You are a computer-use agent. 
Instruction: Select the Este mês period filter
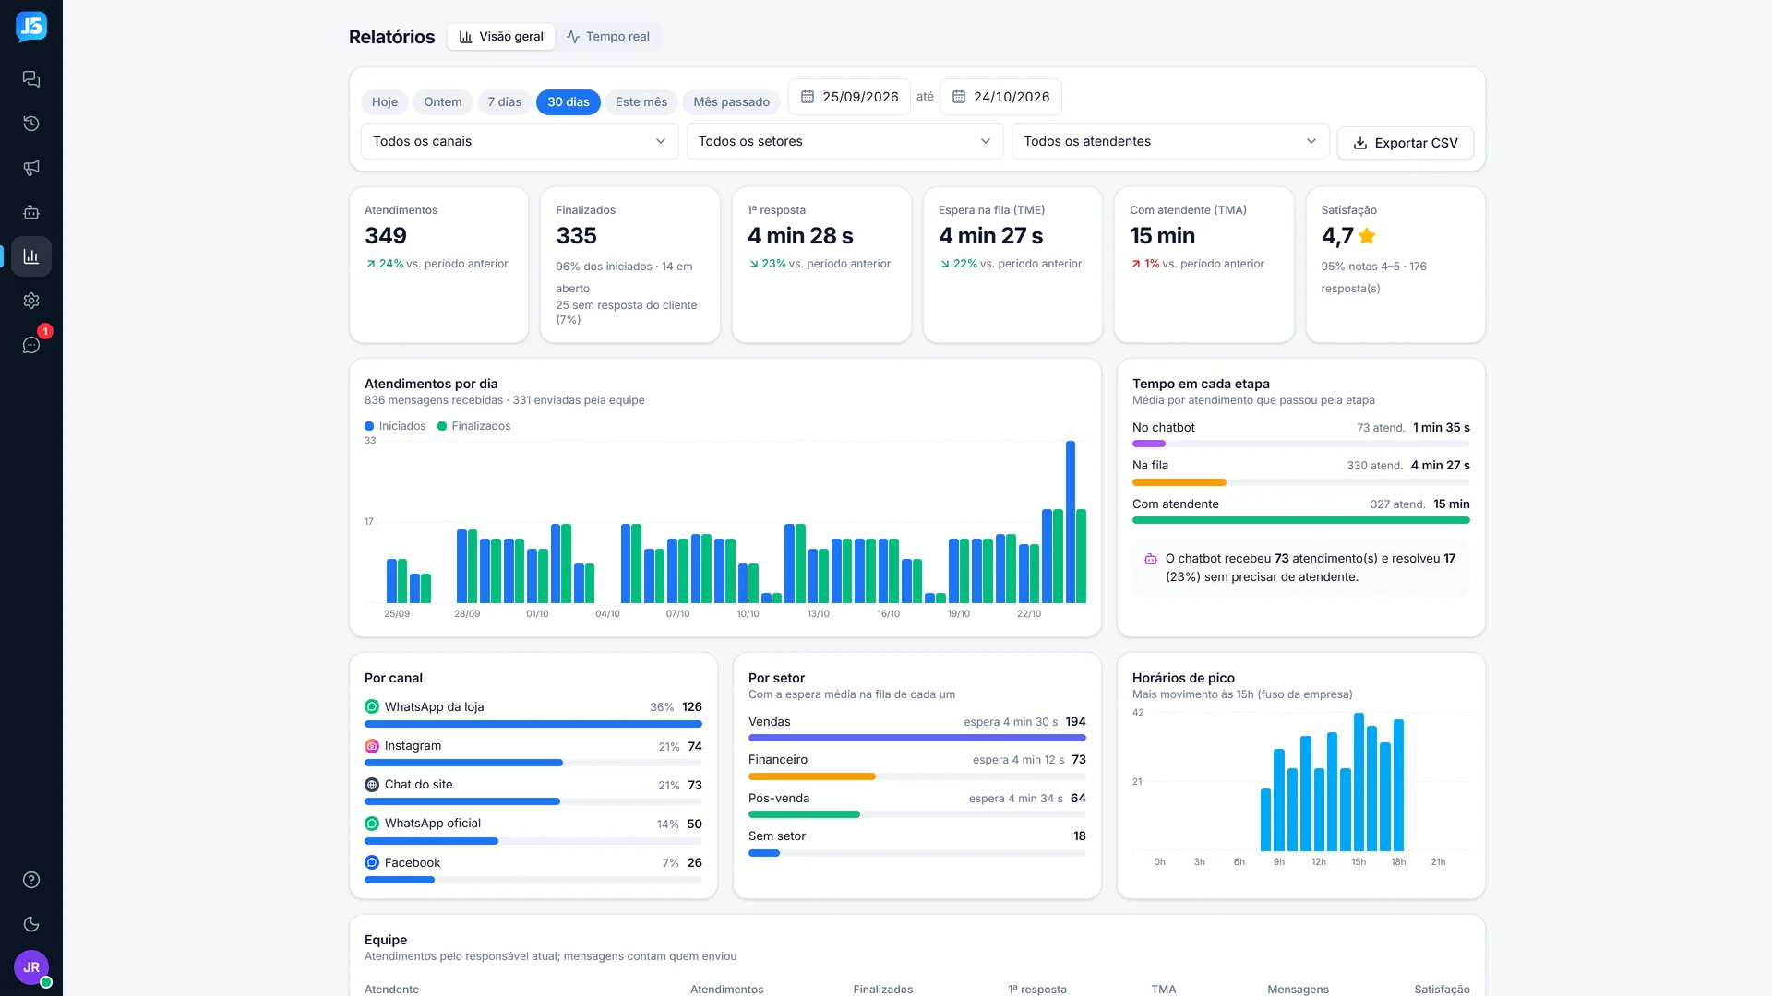[x=641, y=102]
